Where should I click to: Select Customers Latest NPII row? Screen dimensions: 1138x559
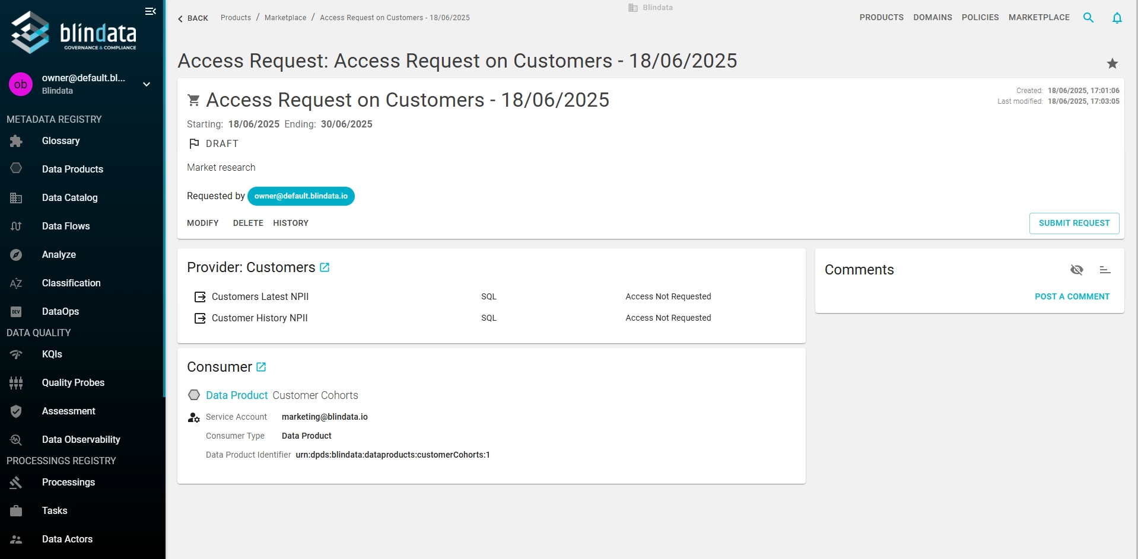[491, 296]
